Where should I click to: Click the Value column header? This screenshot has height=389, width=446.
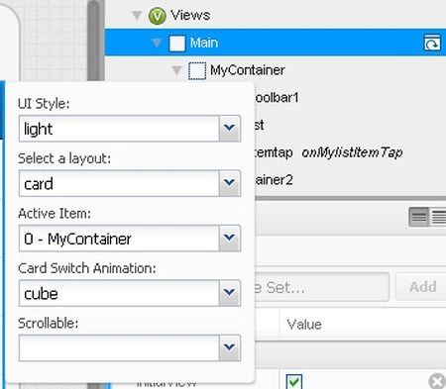click(x=363, y=325)
